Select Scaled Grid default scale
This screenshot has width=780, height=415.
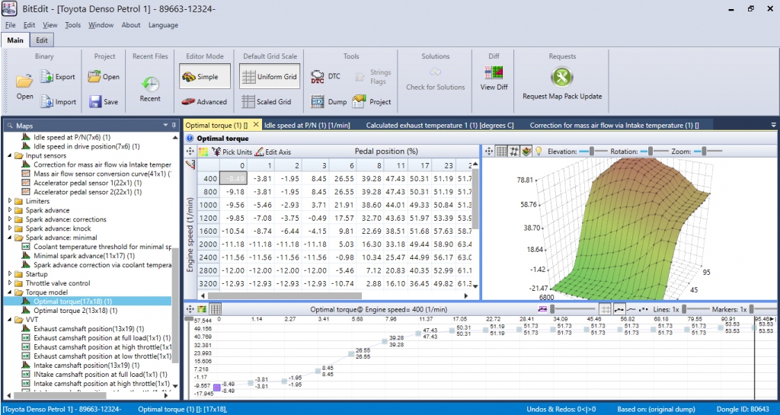pos(266,101)
